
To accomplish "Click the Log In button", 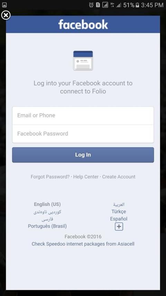I will pos(83,155).
